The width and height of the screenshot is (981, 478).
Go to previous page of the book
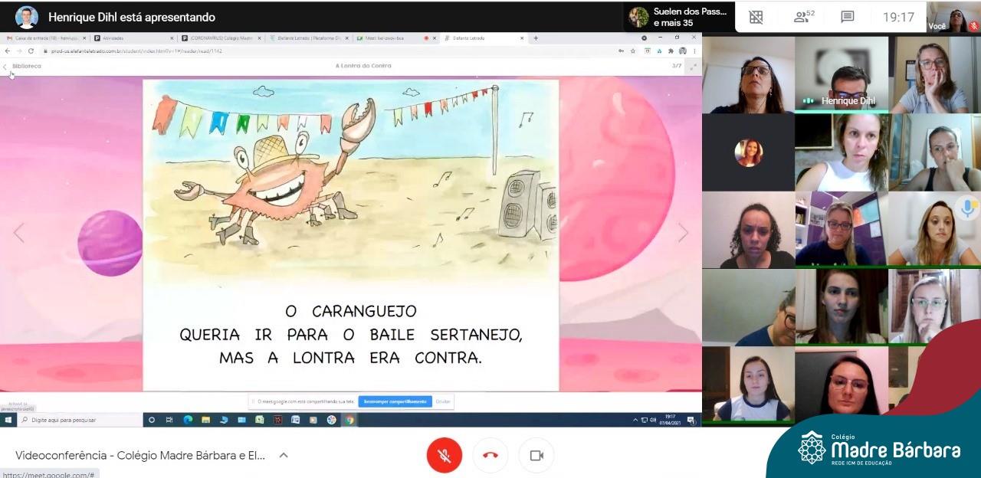[18, 233]
